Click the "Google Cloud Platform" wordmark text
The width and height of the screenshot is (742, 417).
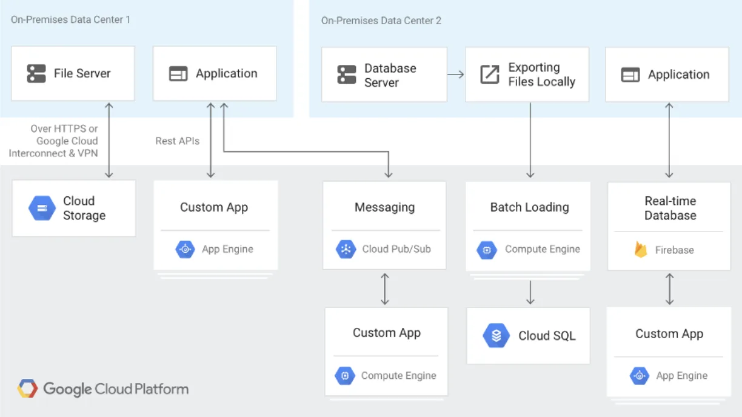[x=116, y=389]
